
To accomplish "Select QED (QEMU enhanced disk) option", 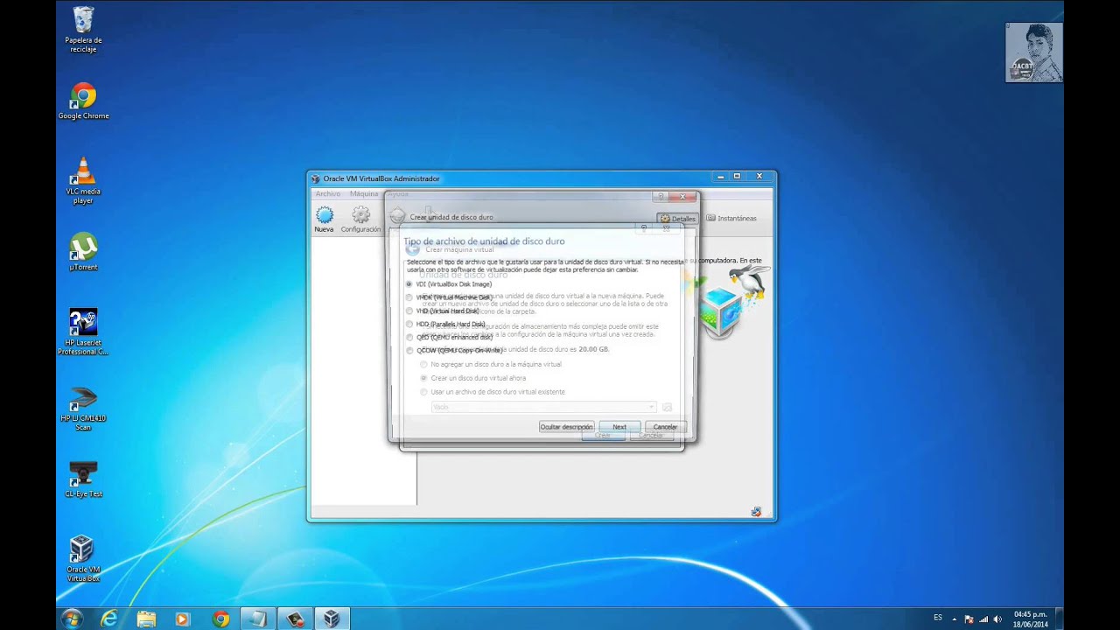I will (449, 337).
